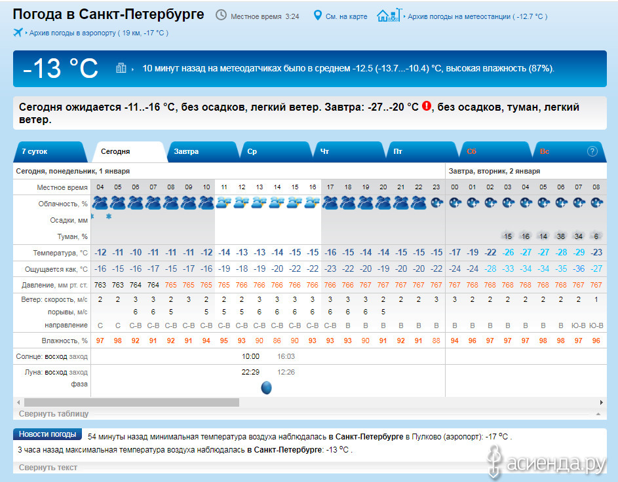
Task: Open the Пт forecast tab
Action: pos(422,152)
